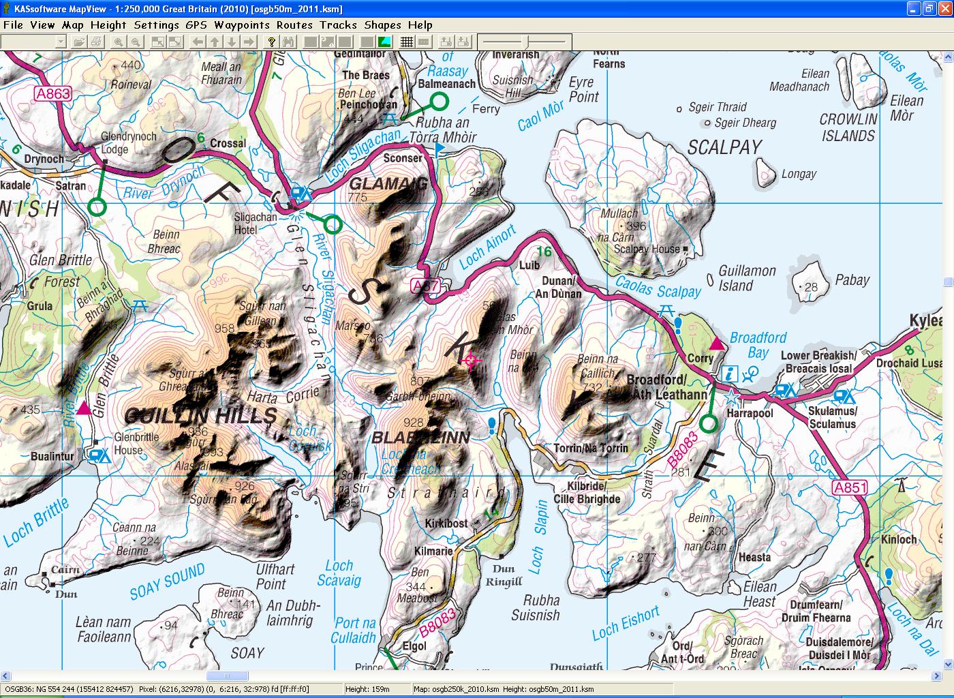Click the Zoom out magnifier icon
Screen dimensions: 954x698
[136, 42]
